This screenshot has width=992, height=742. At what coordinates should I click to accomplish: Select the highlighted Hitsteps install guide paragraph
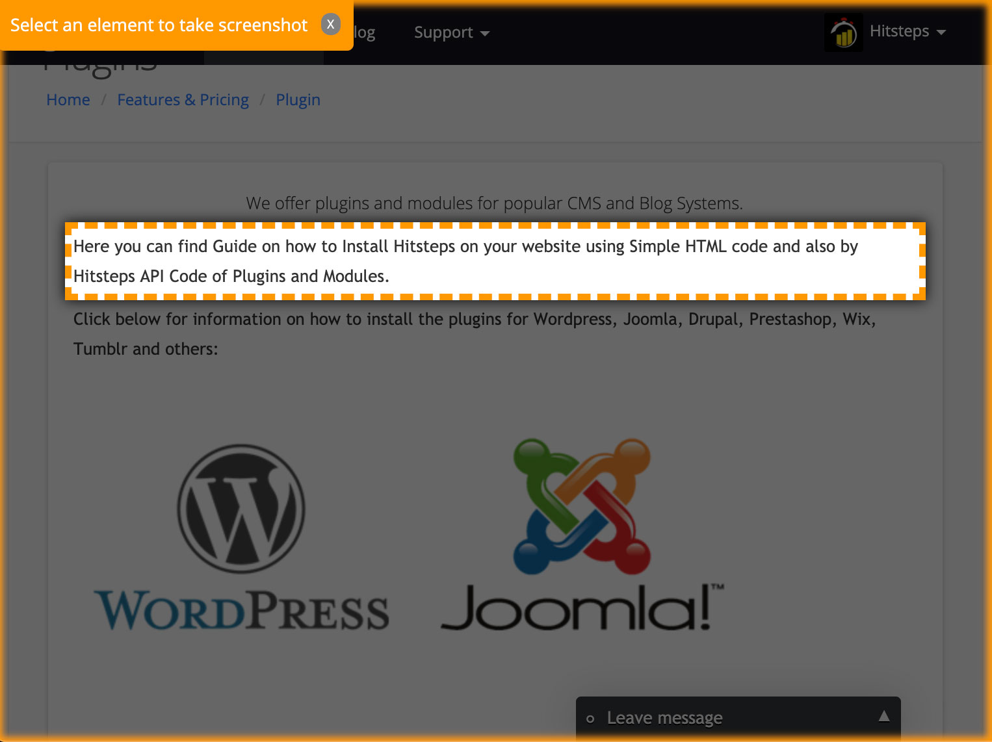click(x=495, y=261)
